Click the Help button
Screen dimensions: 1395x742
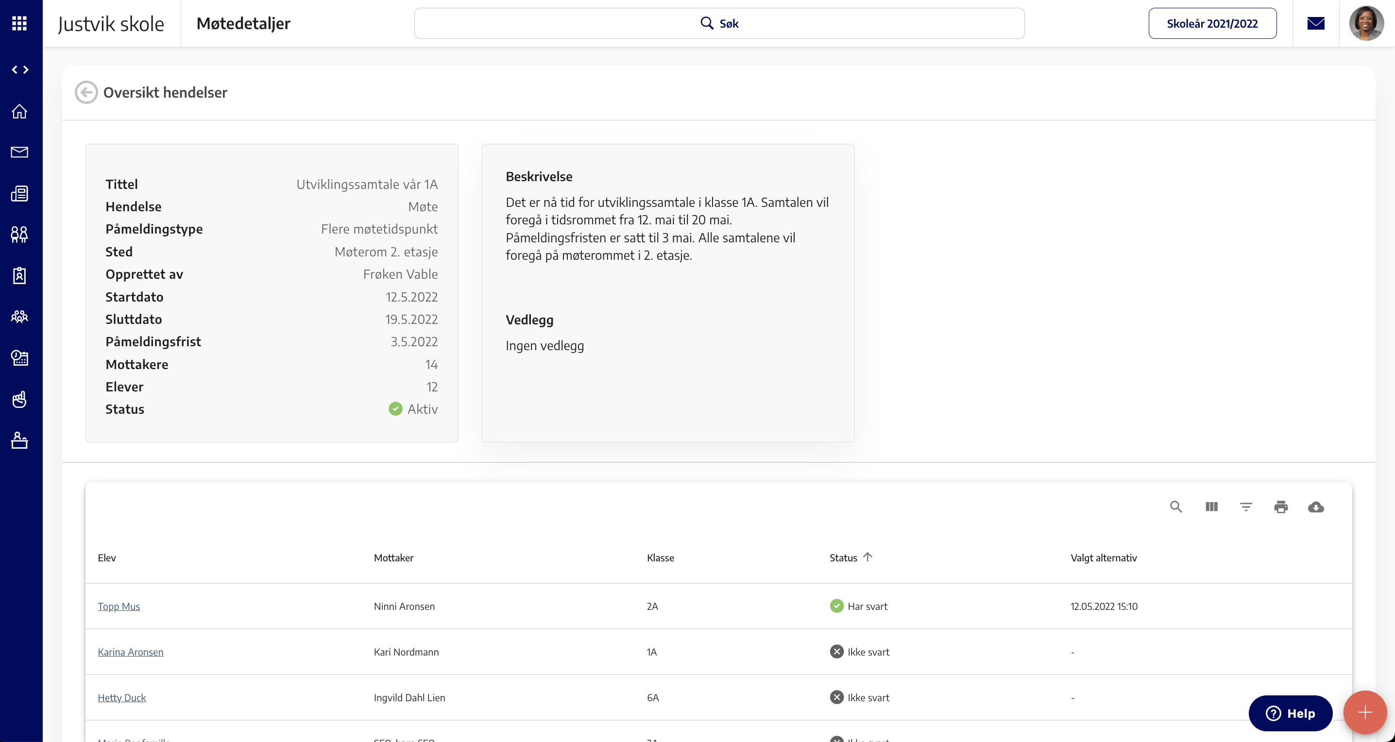point(1291,713)
